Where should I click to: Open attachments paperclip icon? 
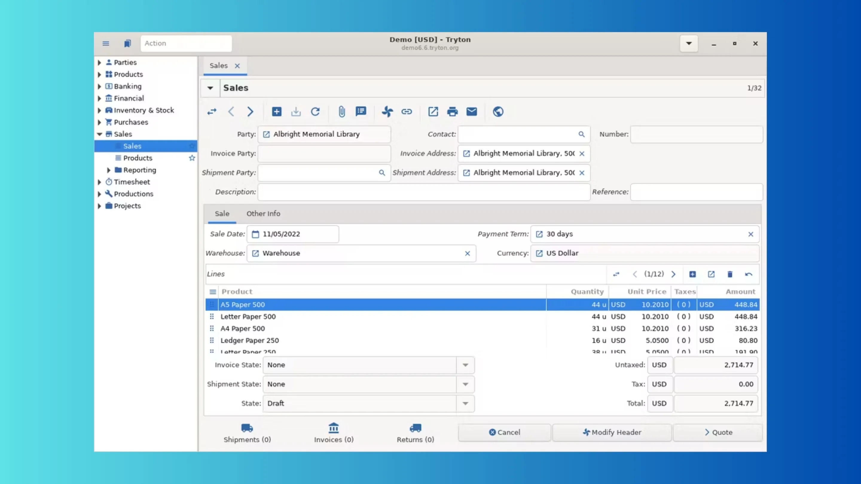[342, 111]
